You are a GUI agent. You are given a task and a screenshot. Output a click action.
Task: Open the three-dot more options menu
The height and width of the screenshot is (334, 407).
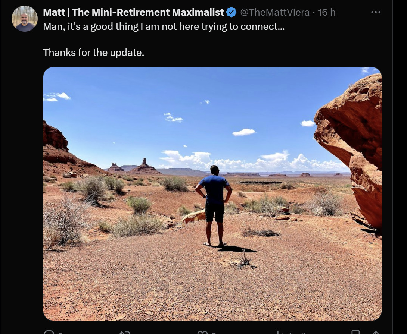click(376, 12)
